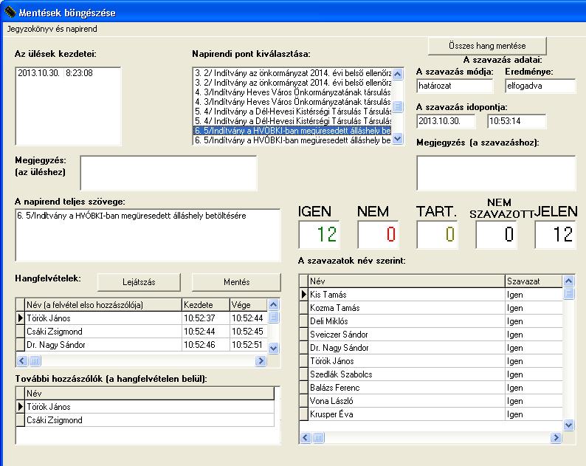Click Szavazat column header

(x=534, y=281)
